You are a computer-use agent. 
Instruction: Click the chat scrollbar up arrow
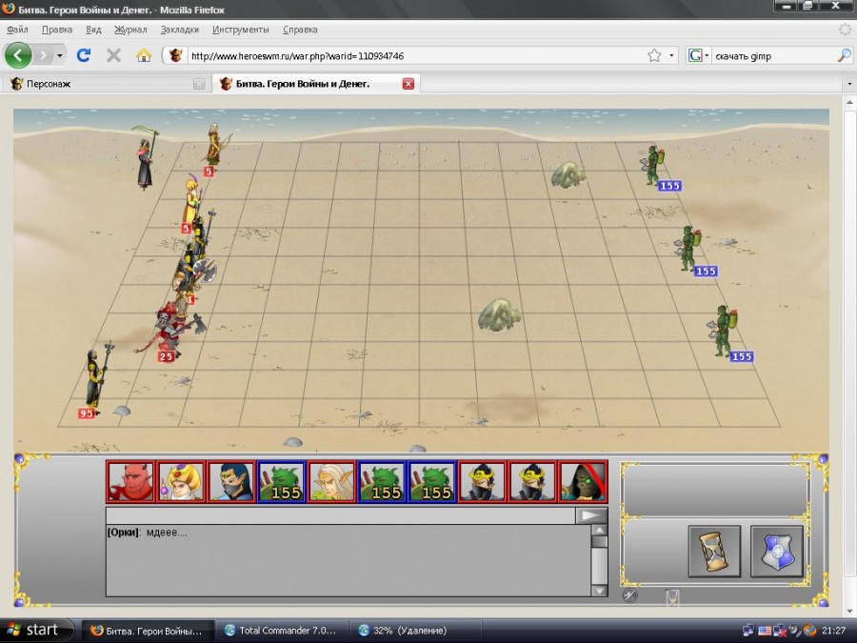600,530
